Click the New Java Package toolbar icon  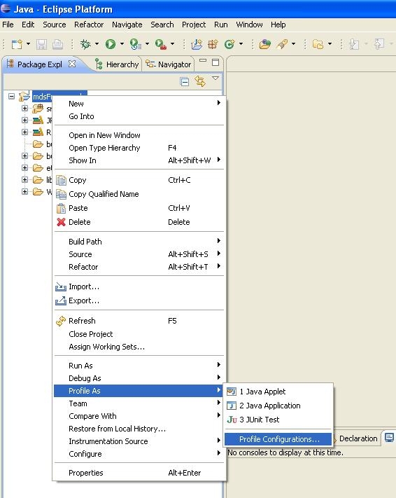pos(213,44)
